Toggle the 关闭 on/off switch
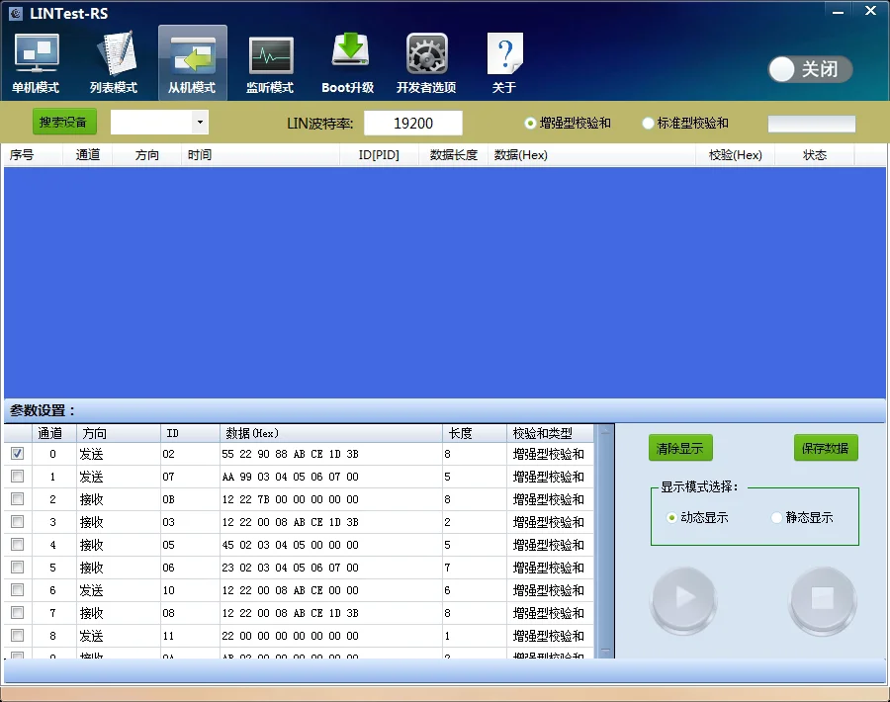 pyautogui.click(x=809, y=69)
